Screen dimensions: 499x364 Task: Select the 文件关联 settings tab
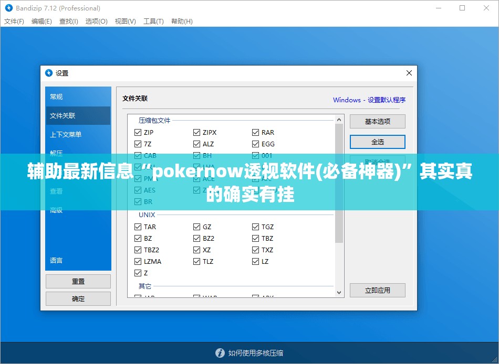point(78,116)
